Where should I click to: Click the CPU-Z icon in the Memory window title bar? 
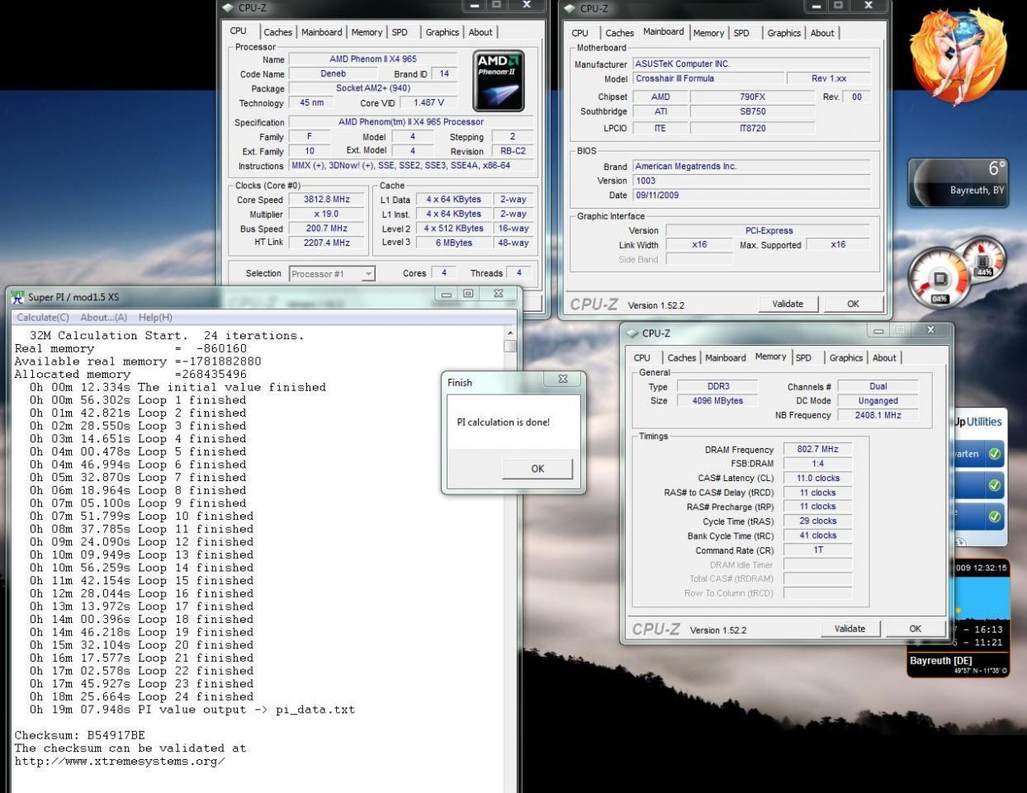(632, 333)
